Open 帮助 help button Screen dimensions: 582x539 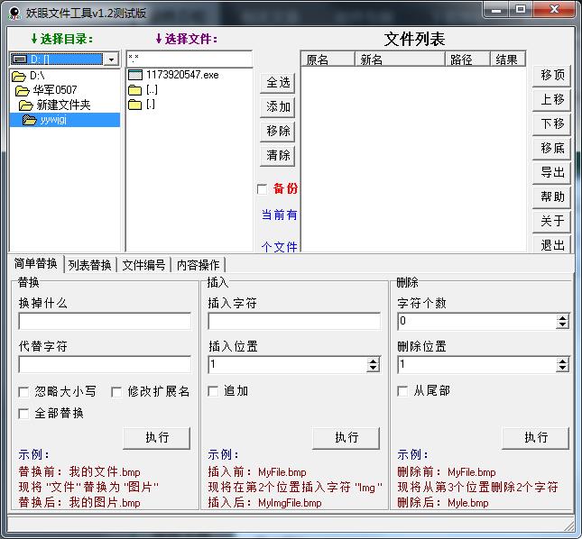(551, 196)
